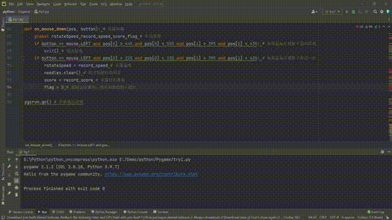Print console output icon

17,188
